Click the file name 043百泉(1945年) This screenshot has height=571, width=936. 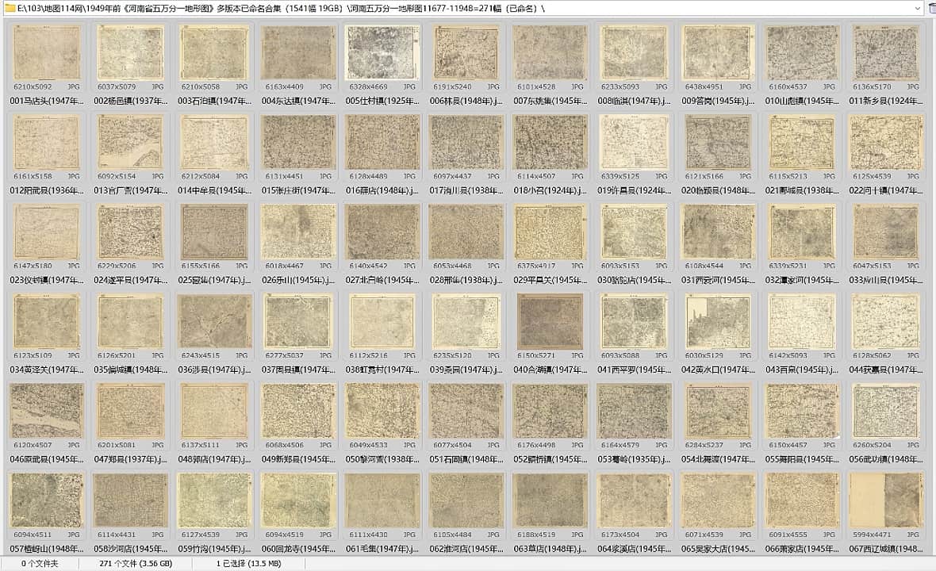coord(802,370)
